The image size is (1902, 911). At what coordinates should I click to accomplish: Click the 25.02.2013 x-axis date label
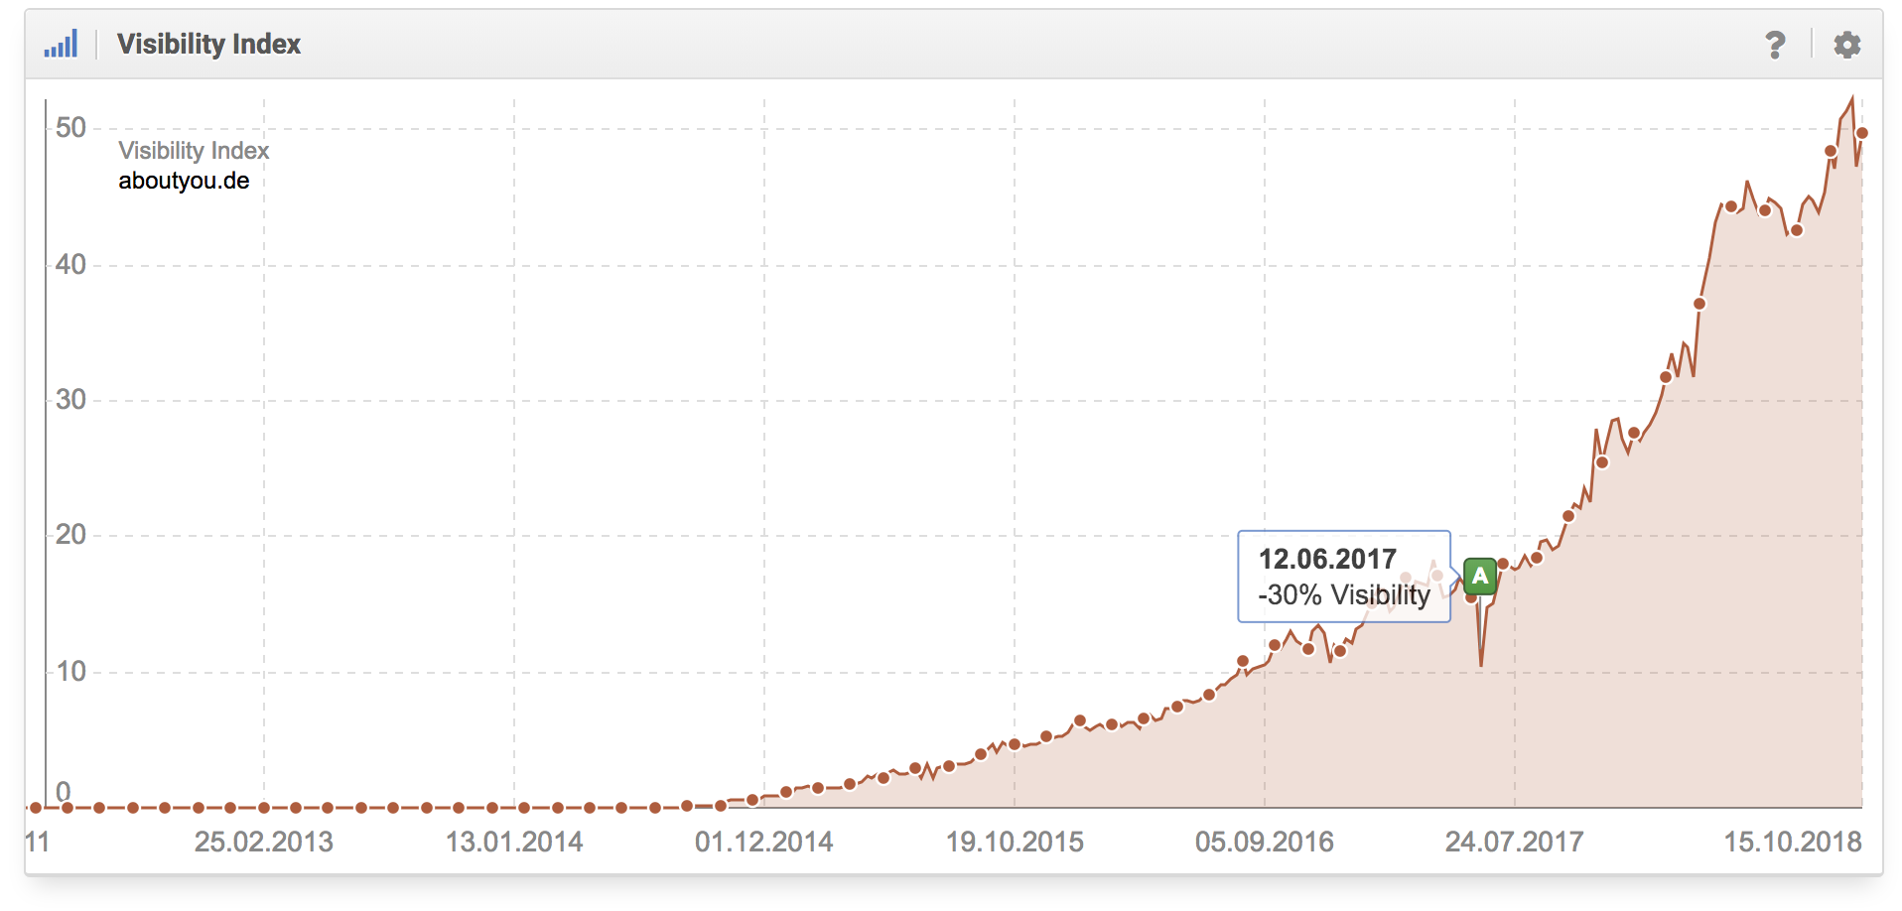tap(264, 842)
